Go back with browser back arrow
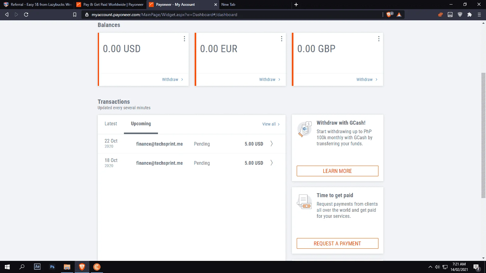486x273 pixels. coord(7,15)
